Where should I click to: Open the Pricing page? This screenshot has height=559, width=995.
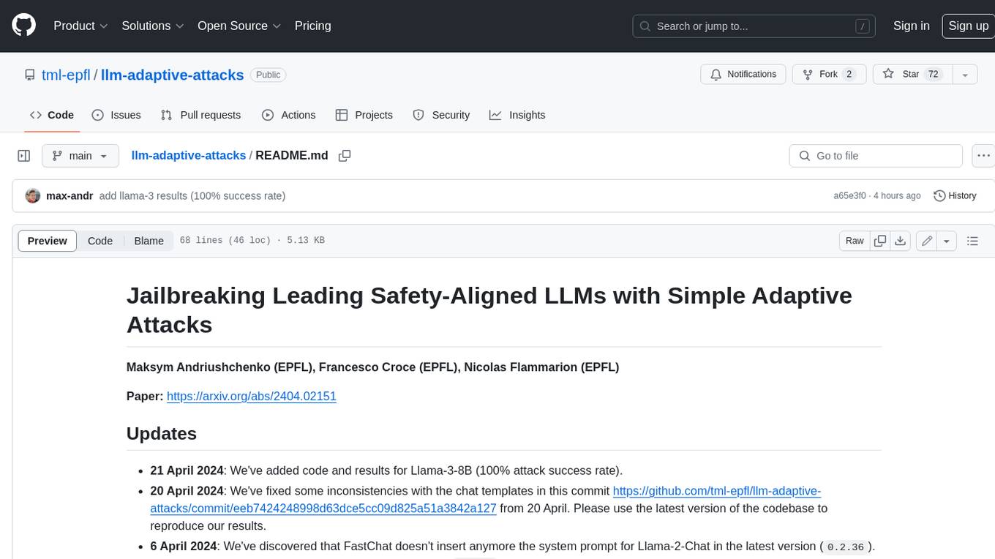point(312,26)
